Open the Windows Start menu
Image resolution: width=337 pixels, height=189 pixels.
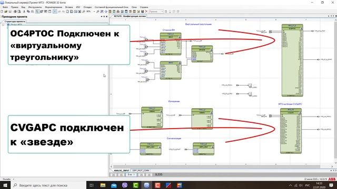5,185
